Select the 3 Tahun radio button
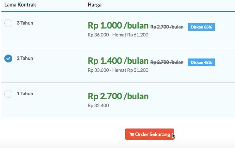This screenshot has width=235, height=148. point(8,23)
